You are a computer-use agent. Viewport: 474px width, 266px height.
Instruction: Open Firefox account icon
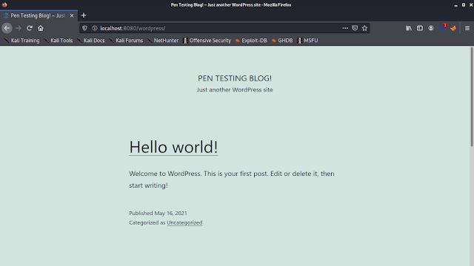pos(431,28)
